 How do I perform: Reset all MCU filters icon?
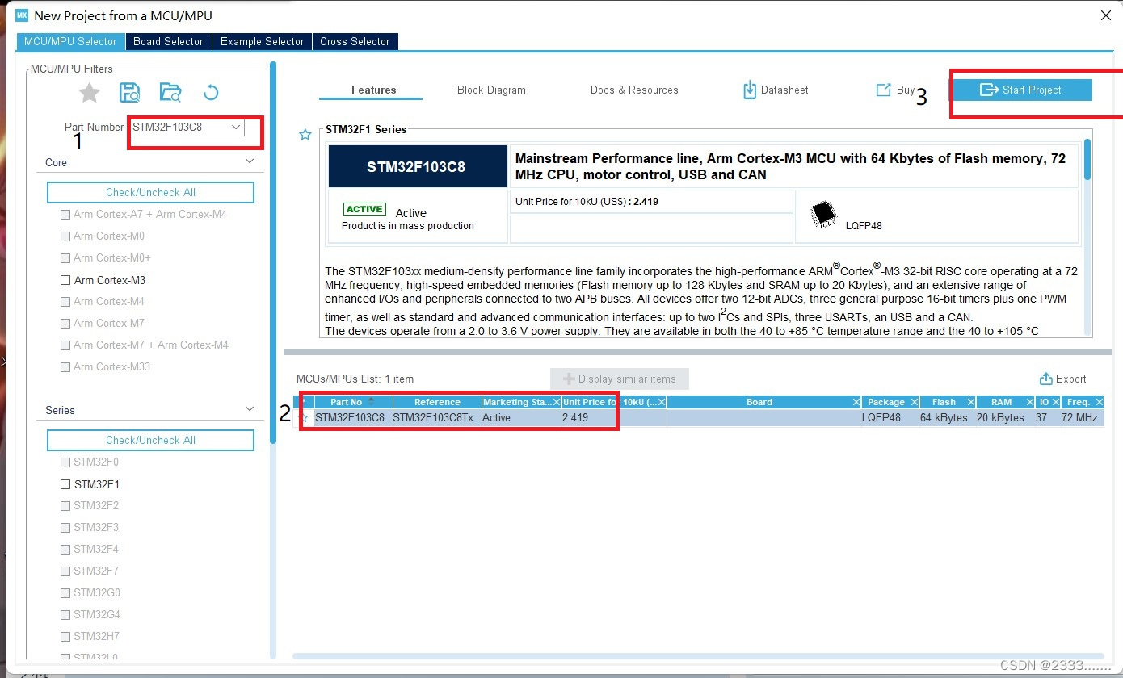pos(211,93)
